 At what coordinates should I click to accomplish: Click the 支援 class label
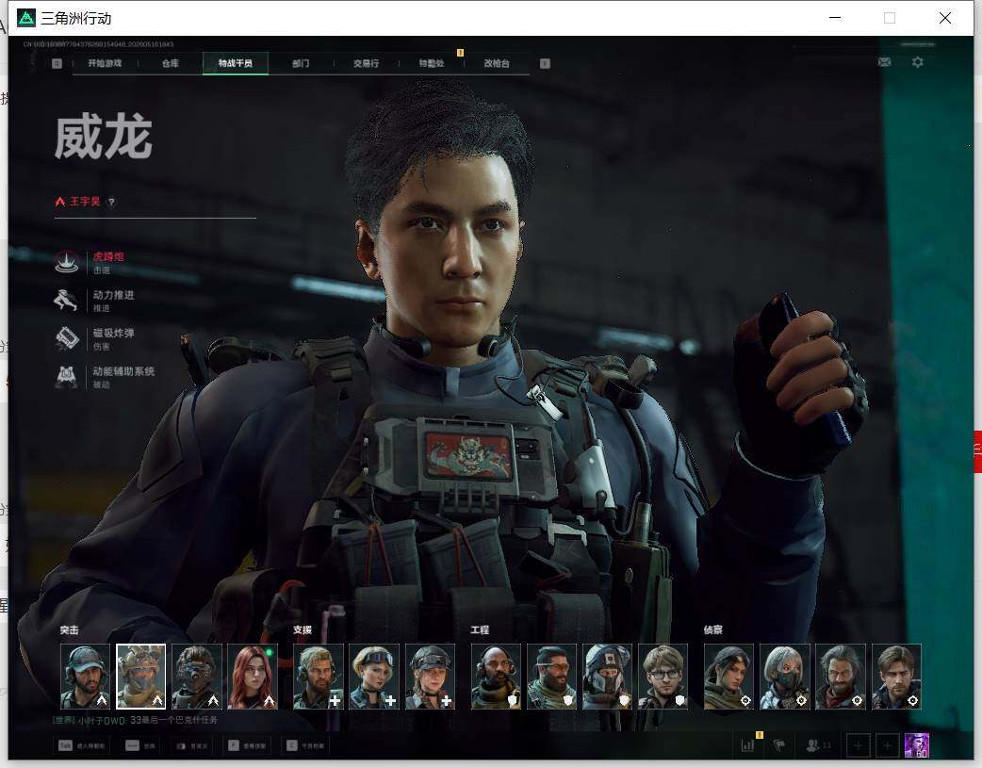point(303,630)
